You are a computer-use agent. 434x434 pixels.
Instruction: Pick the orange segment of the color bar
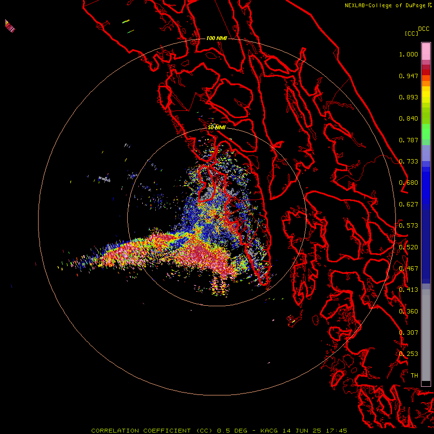[x=426, y=83]
